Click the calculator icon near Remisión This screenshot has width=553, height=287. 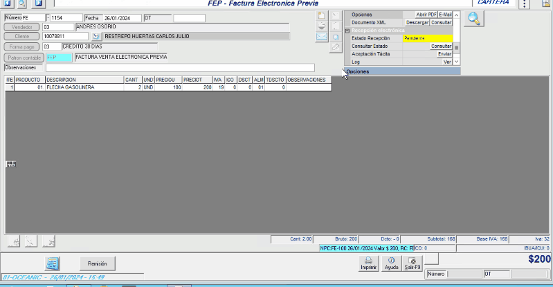click(53, 263)
